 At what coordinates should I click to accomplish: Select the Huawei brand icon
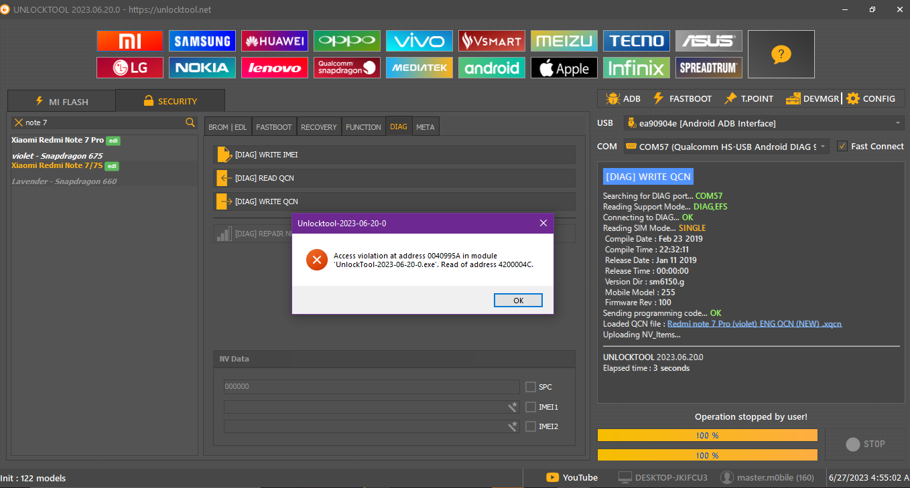coord(275,41)
